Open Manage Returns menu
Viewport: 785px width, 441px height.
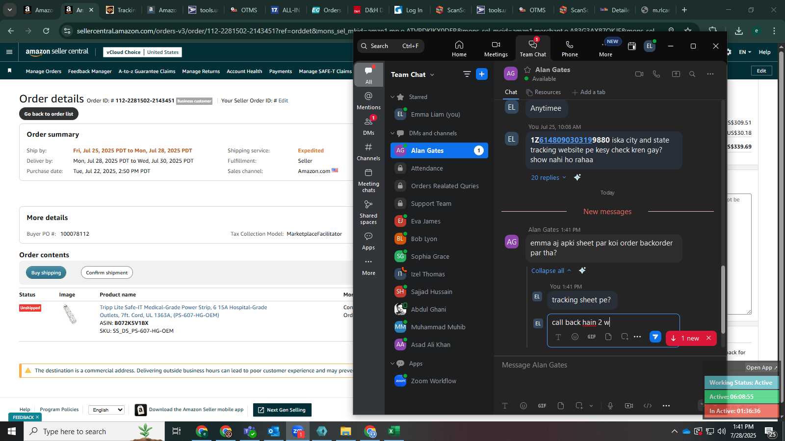click(x=201, y=71)
